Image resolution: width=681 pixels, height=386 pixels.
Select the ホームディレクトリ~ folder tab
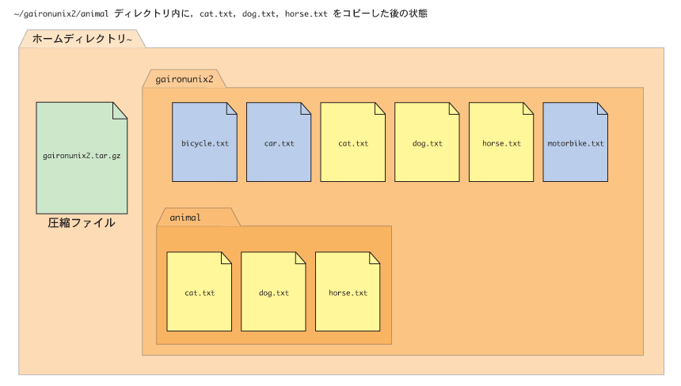[82, 39]
